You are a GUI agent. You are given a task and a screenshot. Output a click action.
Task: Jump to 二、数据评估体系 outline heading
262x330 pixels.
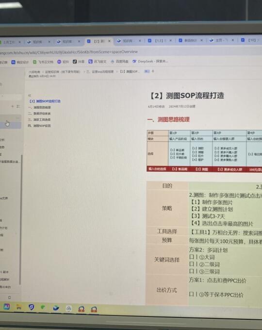click(x=39, y=114)
